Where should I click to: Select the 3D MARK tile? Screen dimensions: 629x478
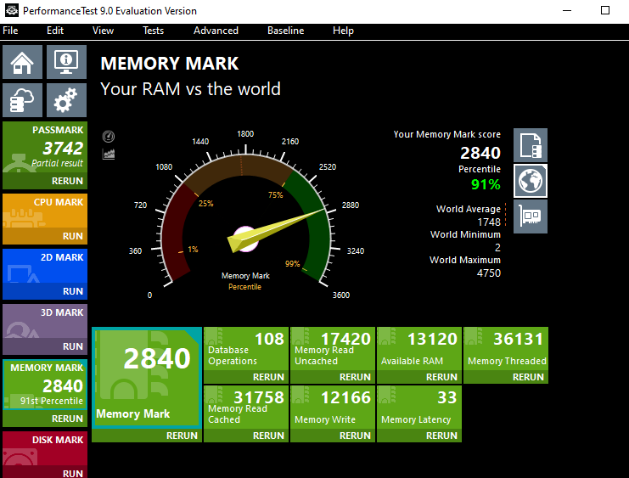[x=45, y=321]
